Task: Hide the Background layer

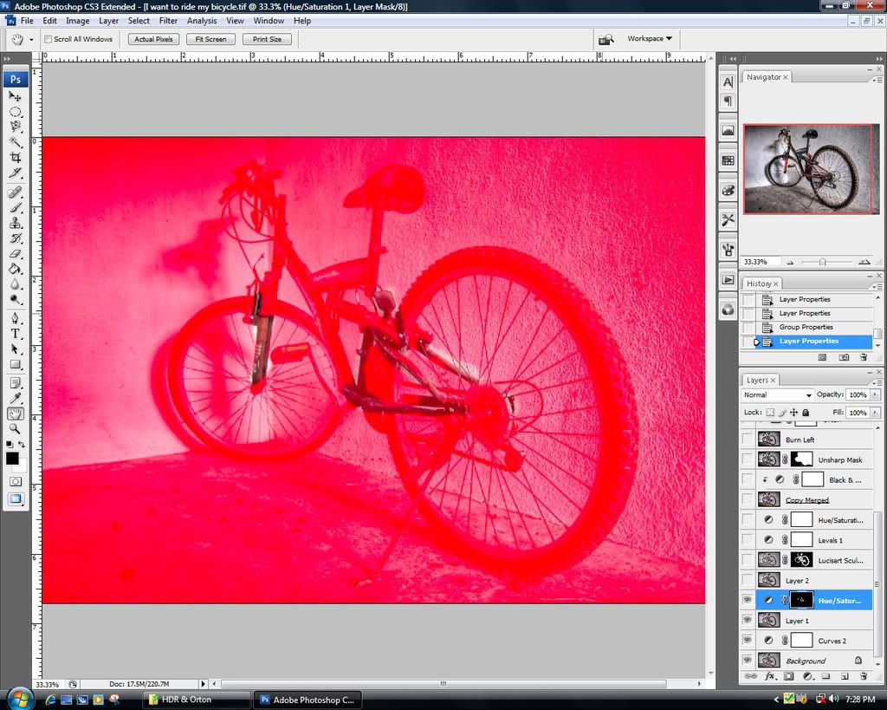Action: (748, 661)
